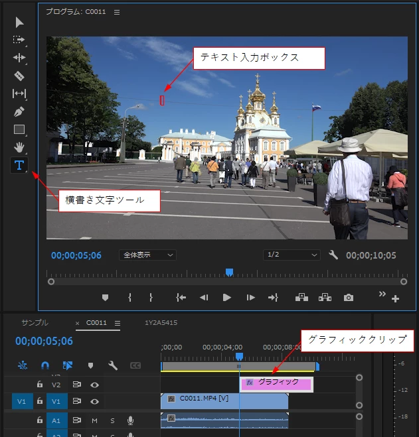
Task: Export frame with camera icon
Action: [x=349, y=298]
